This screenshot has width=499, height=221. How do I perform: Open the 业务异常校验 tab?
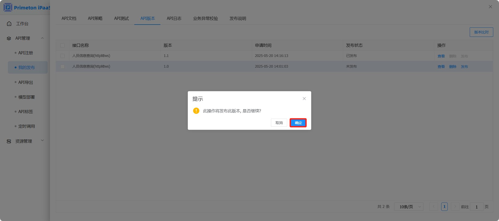[x=206, y=19]
